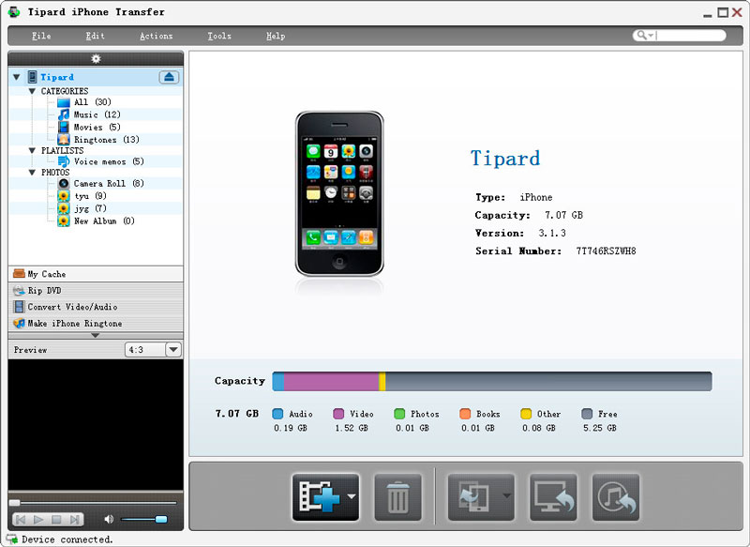Click the Add media file button

click(317, 497)
